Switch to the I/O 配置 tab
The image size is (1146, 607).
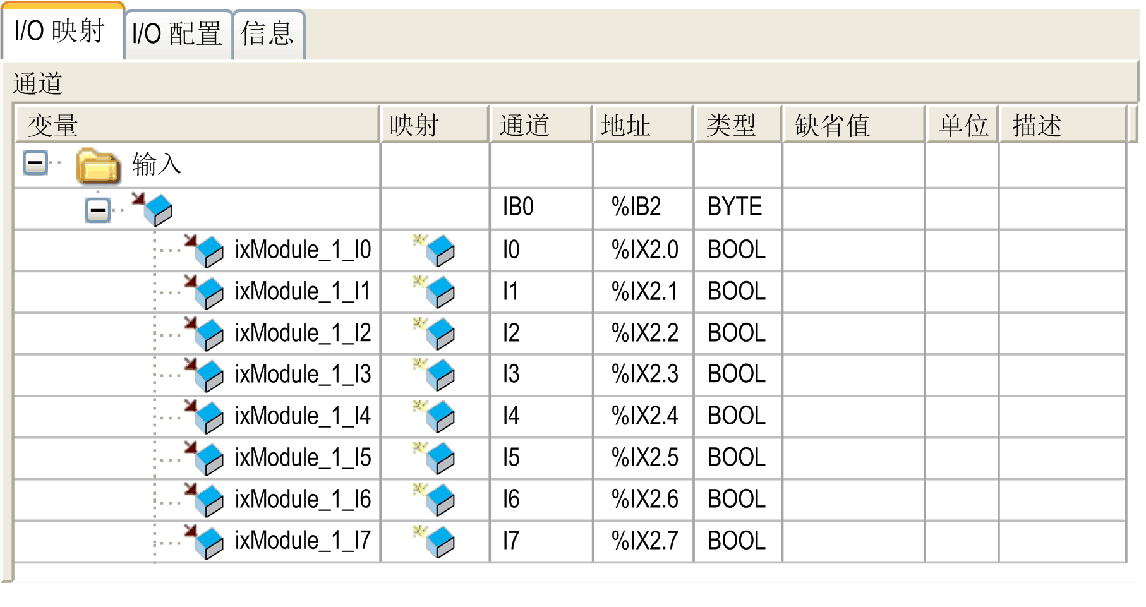coord(177,33)
